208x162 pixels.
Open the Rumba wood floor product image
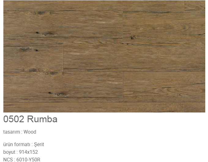pyautogui.click(x=104, y=56)
